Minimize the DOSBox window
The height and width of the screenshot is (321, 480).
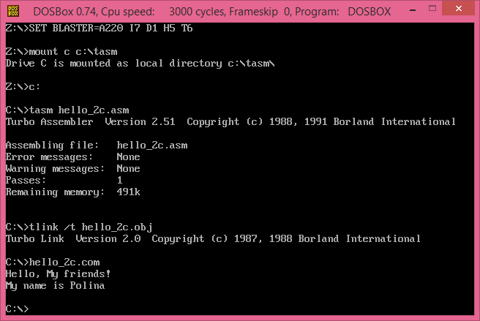pyautogui.click(x=413, y=10)
